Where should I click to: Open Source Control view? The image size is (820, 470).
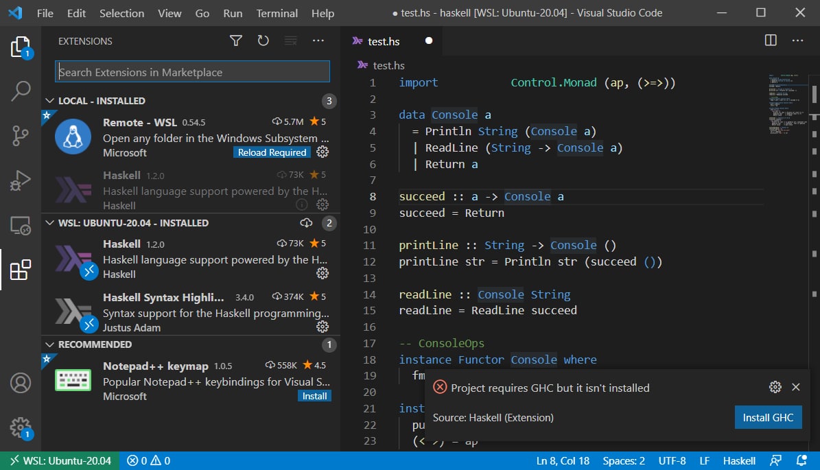click(x=21, y=136)
